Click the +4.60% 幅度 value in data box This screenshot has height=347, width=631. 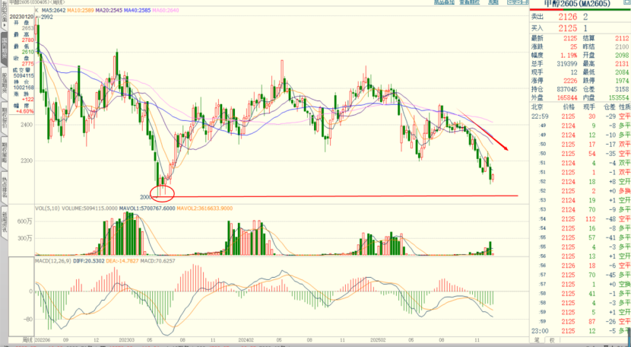tap(25, 111)
